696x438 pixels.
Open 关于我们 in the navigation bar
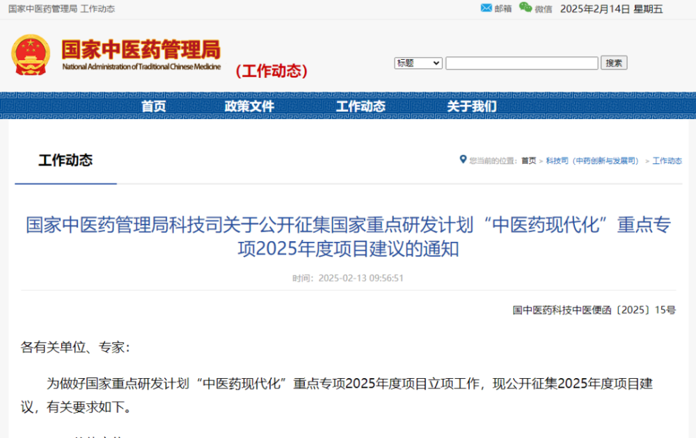point(471,106)
